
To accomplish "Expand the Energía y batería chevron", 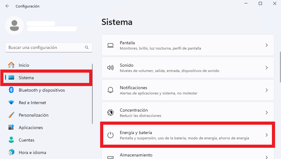I will click(x=267, y=135).
